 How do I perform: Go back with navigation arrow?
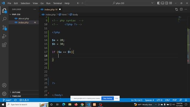coord(78,3)
